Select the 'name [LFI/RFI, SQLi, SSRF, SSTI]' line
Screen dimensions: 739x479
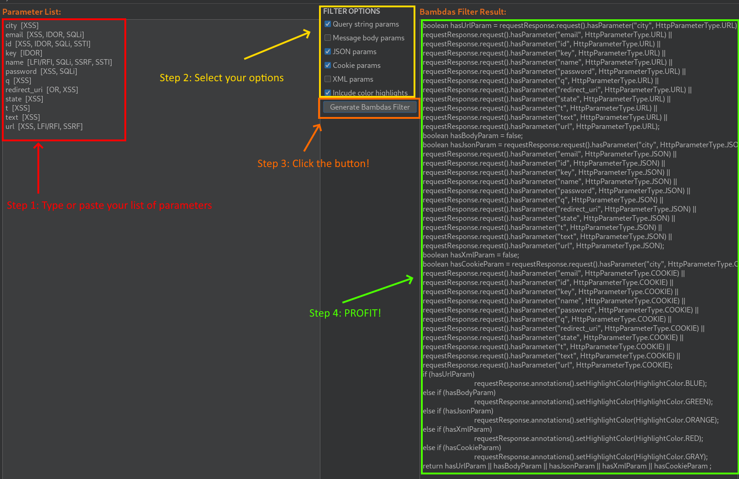(x=59, y=62)
